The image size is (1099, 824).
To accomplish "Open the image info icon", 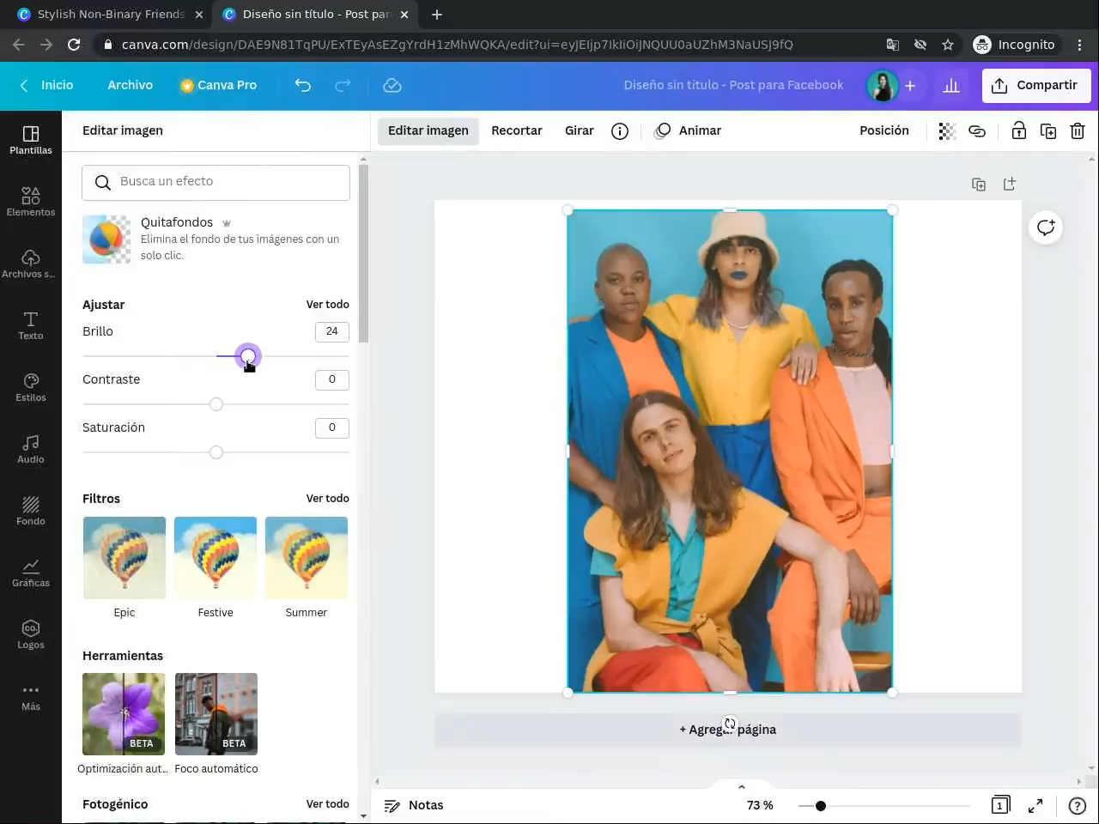I will click(619, 131).
